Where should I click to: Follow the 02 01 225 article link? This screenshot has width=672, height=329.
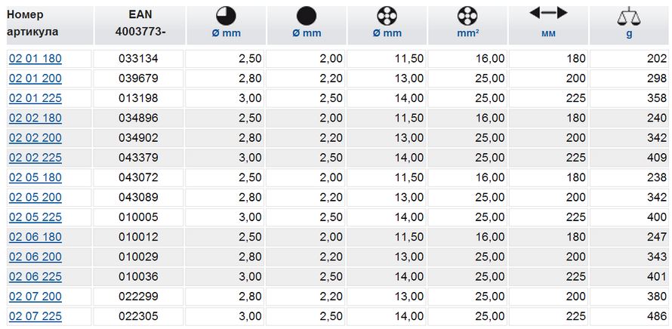click(x=35, y=98)
